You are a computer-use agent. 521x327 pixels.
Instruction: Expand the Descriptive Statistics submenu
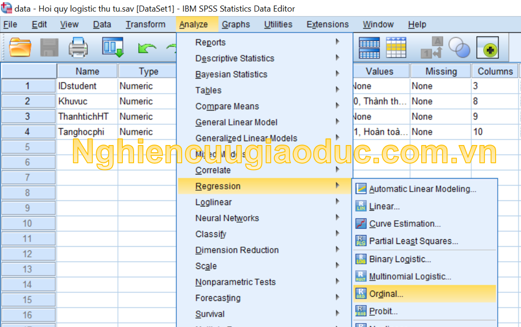pyautogui.click(x=235, y=58)
